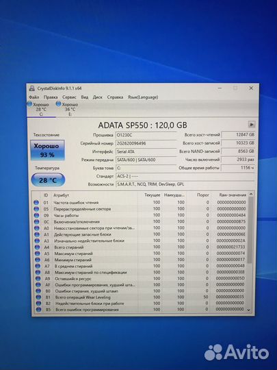Click the host writes value 10323 GB

238,143
